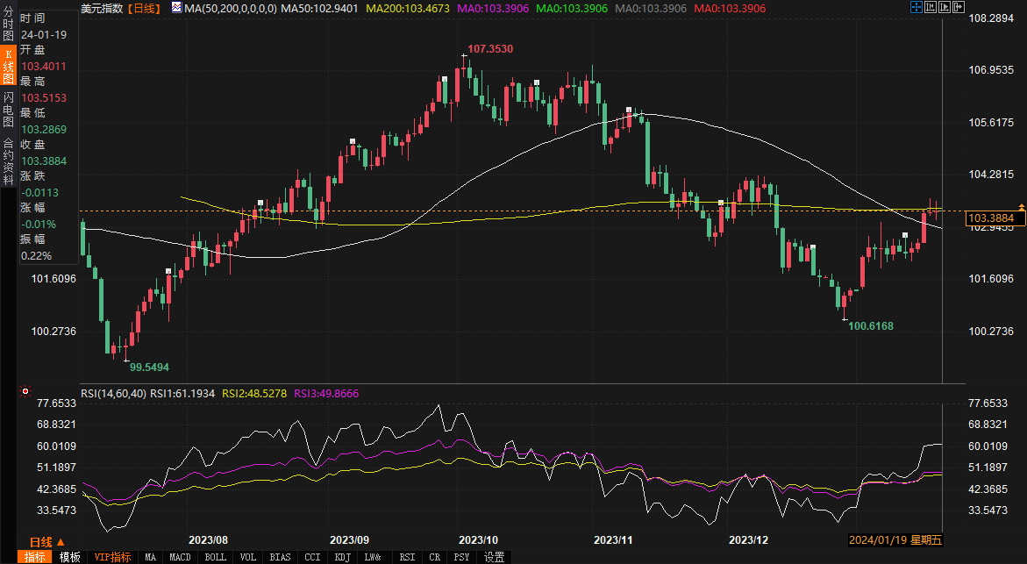The height and width of the screenshot is (564, 1027).
Task: Click the current price label 103.3884
Action: [995, 217]
